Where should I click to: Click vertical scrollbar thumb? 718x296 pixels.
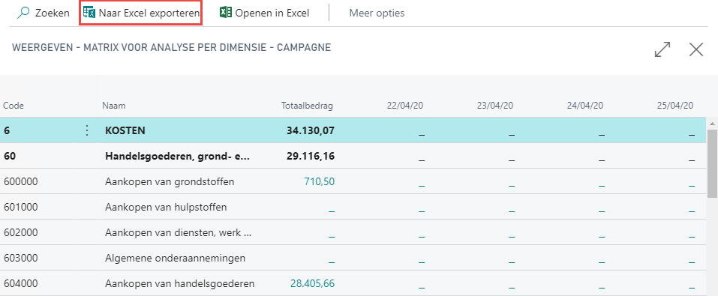[x=712, y=163]
